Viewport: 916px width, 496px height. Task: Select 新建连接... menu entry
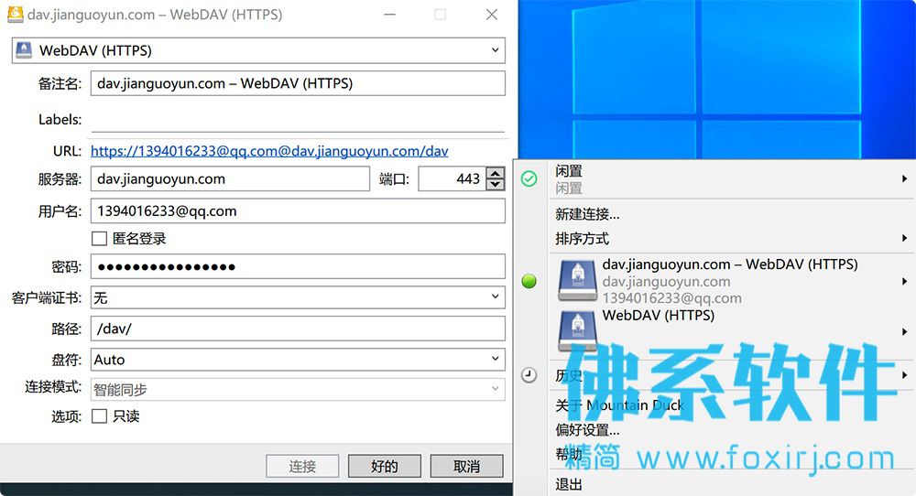588,214
